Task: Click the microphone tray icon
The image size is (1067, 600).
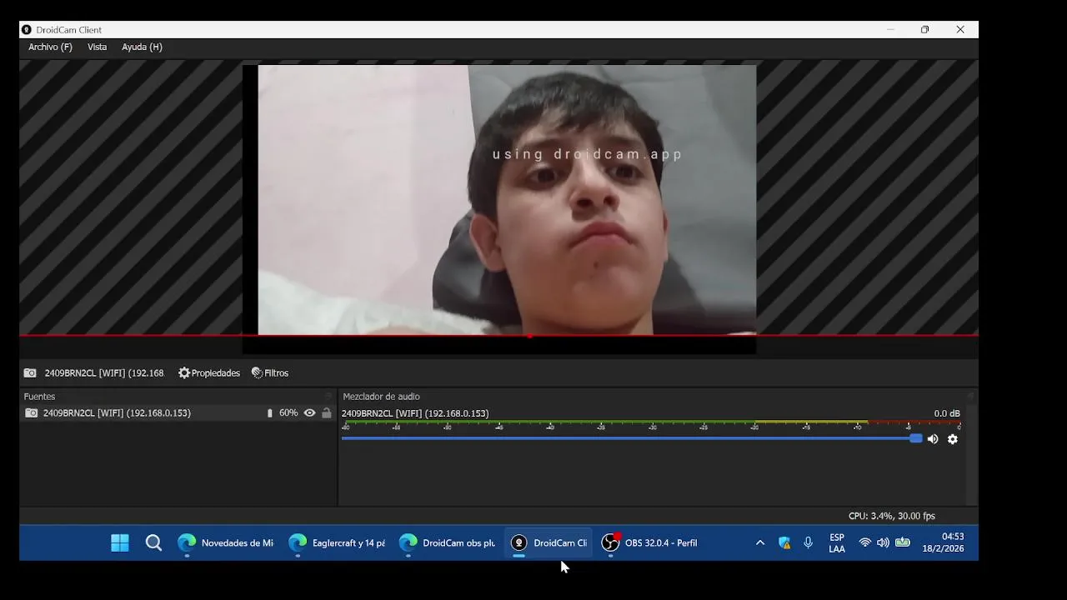Action: pos(808,543)
